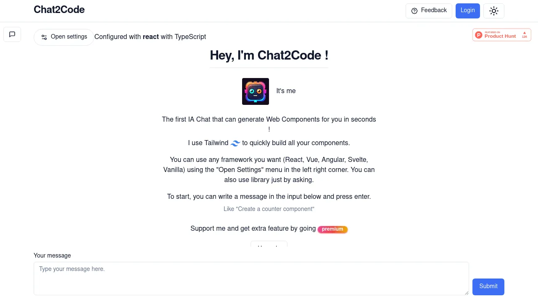Open the chat bubble icon in the left sidebar
Viewport: 538px width, 302px height.
tap(12, 34)
